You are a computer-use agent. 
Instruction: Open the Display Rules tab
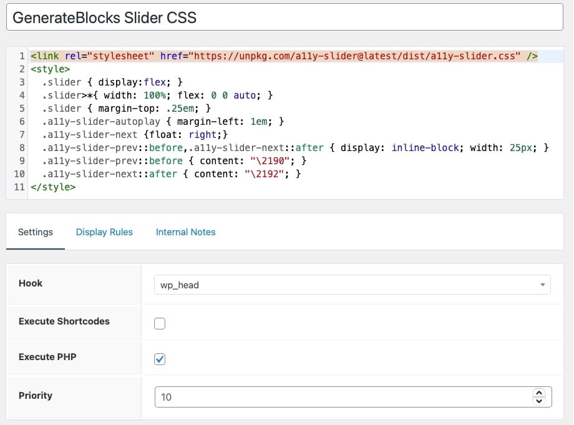(x=104, y=232)
